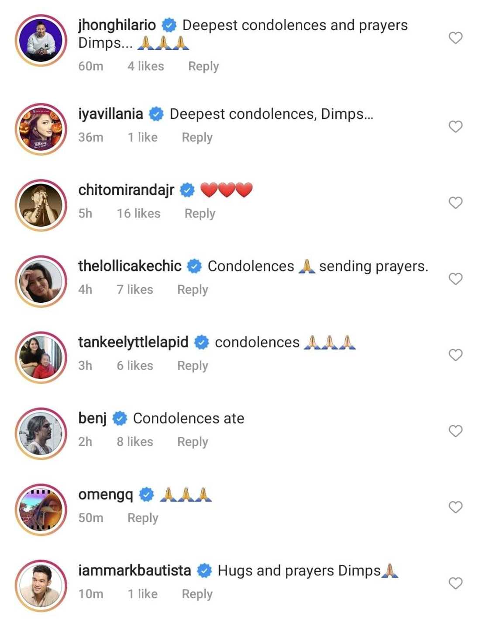Open chitomirandajr's avatar story

coord(41,205)
